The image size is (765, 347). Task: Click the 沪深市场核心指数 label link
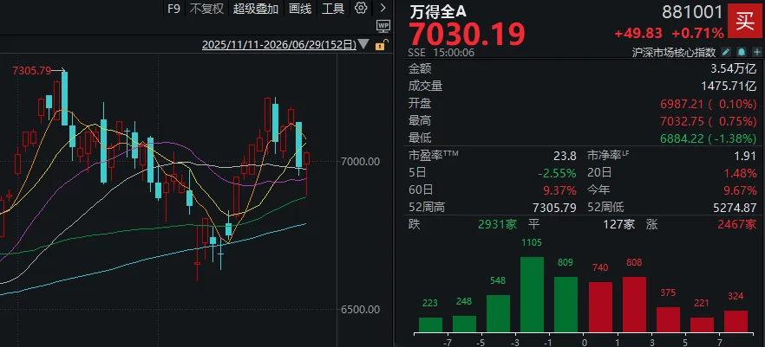pos(674,52)
